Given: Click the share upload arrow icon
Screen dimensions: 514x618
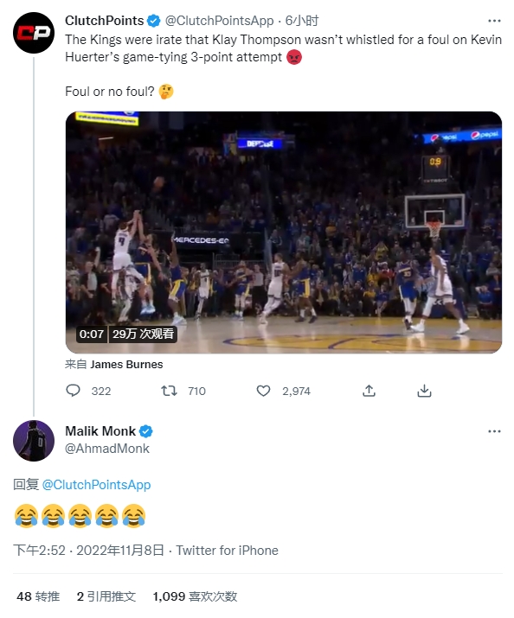Looking at the screenshot, I should pos(369,391).
